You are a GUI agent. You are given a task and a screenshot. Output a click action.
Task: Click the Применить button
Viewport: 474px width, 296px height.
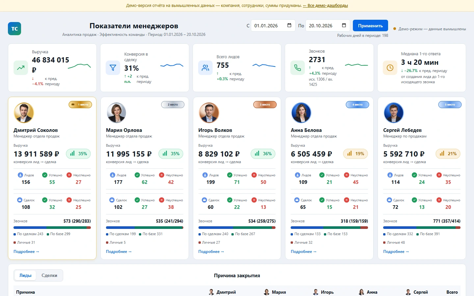pos(370,26)
